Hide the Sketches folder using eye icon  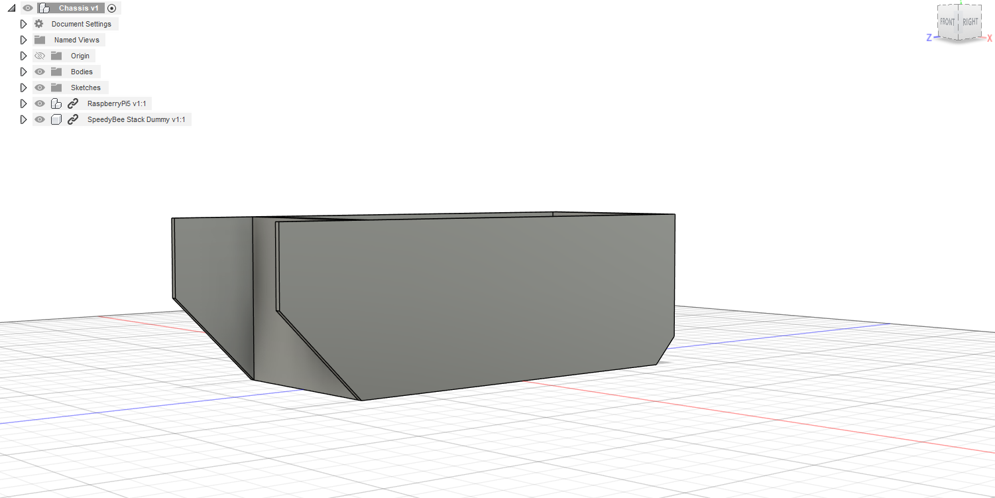click(40, 88)
